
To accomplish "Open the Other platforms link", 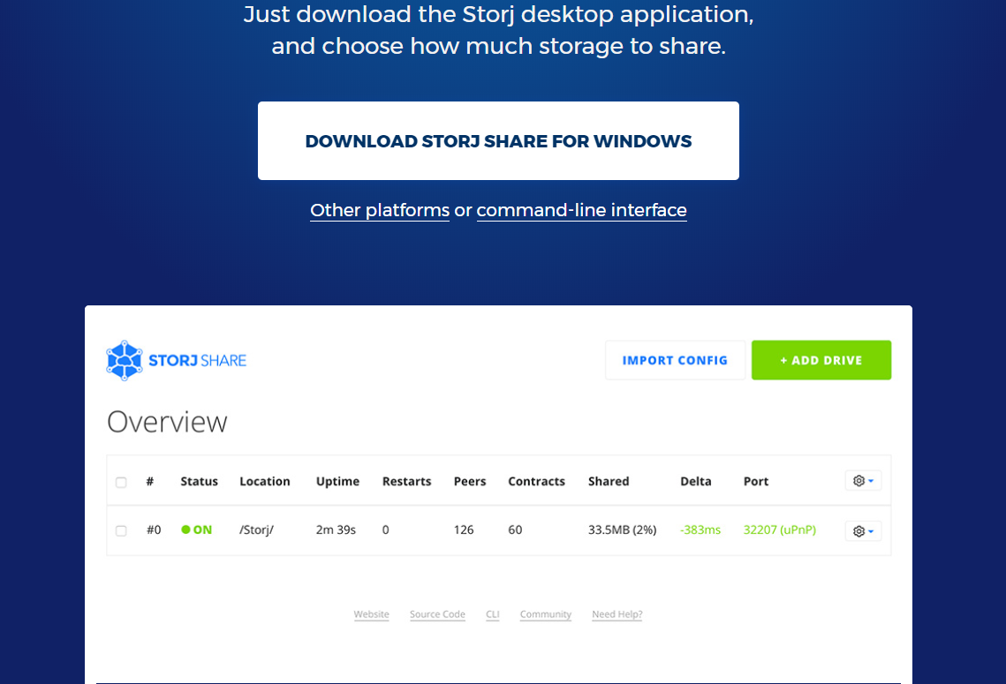I will [380, 210].
